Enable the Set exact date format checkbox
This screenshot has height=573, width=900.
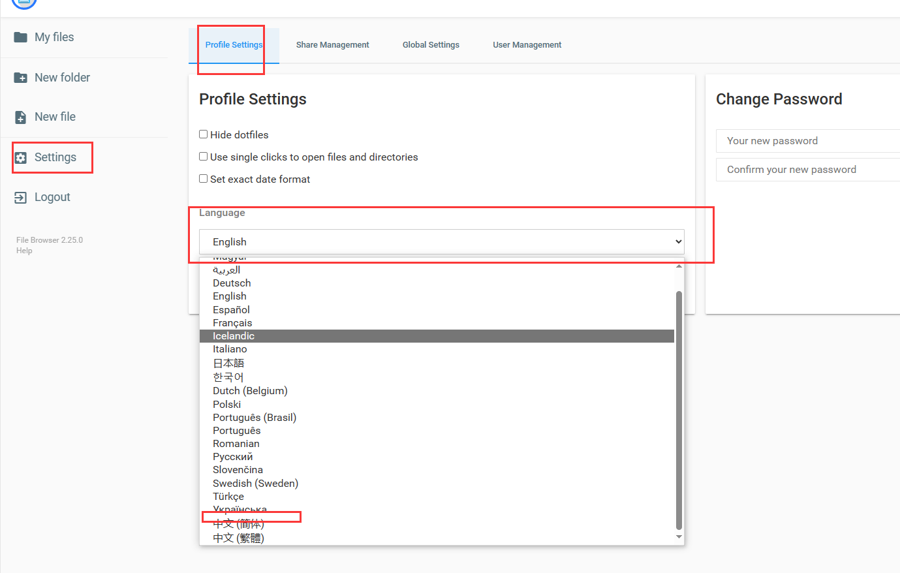(x=204, y=179)
